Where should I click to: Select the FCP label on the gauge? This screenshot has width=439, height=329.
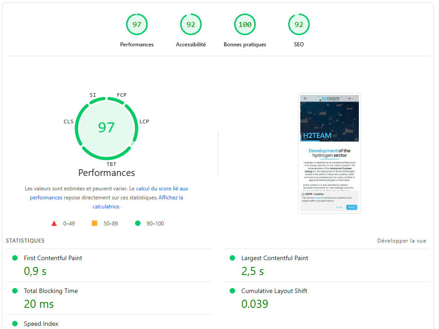tap(122, 95)
